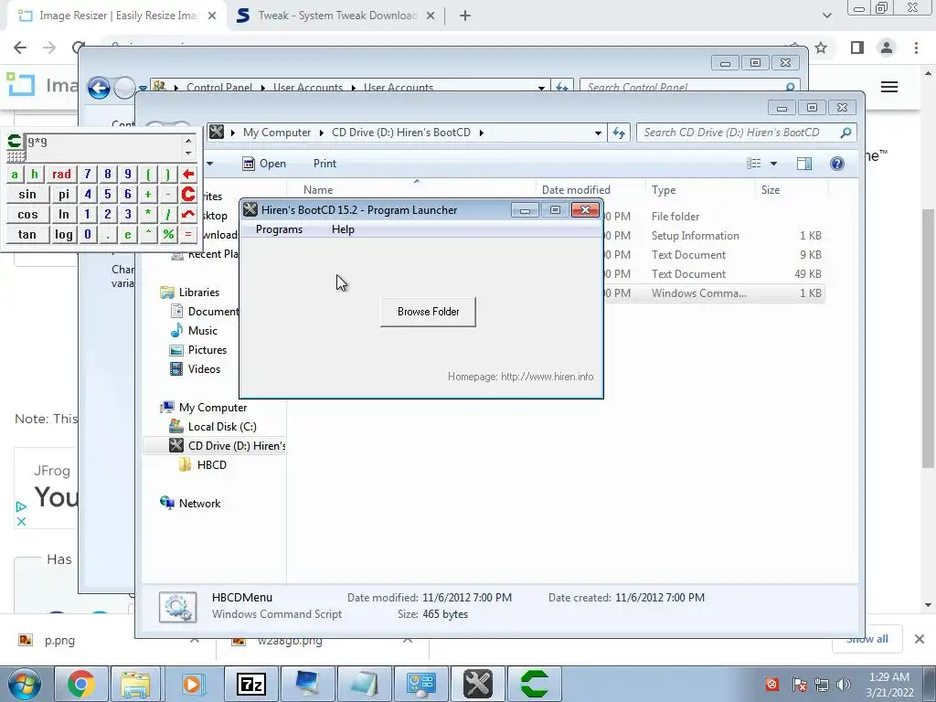Image resolution: width=936 pixels, height=702 pixels.
Task: Click the Windows Start orb
Action: (25, 684)
